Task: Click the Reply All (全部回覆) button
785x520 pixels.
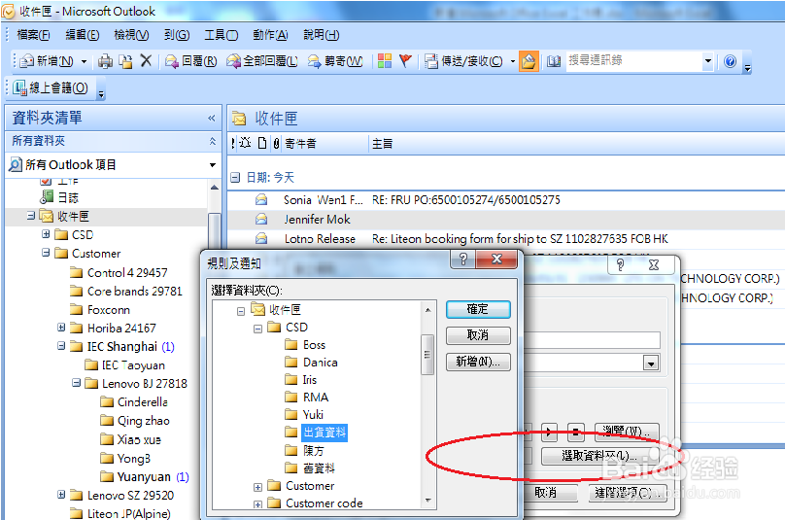Action: (x=262, y=61)
